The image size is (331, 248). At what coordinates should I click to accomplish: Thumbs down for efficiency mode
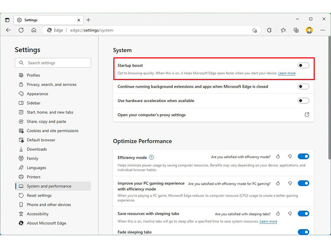coord(290,157)
